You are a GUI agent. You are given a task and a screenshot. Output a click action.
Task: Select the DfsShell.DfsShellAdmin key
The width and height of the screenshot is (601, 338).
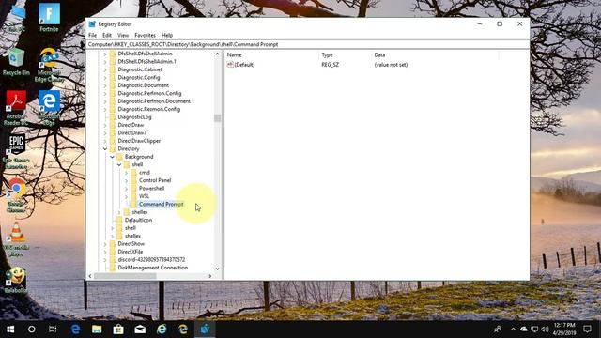click(145, 54)
